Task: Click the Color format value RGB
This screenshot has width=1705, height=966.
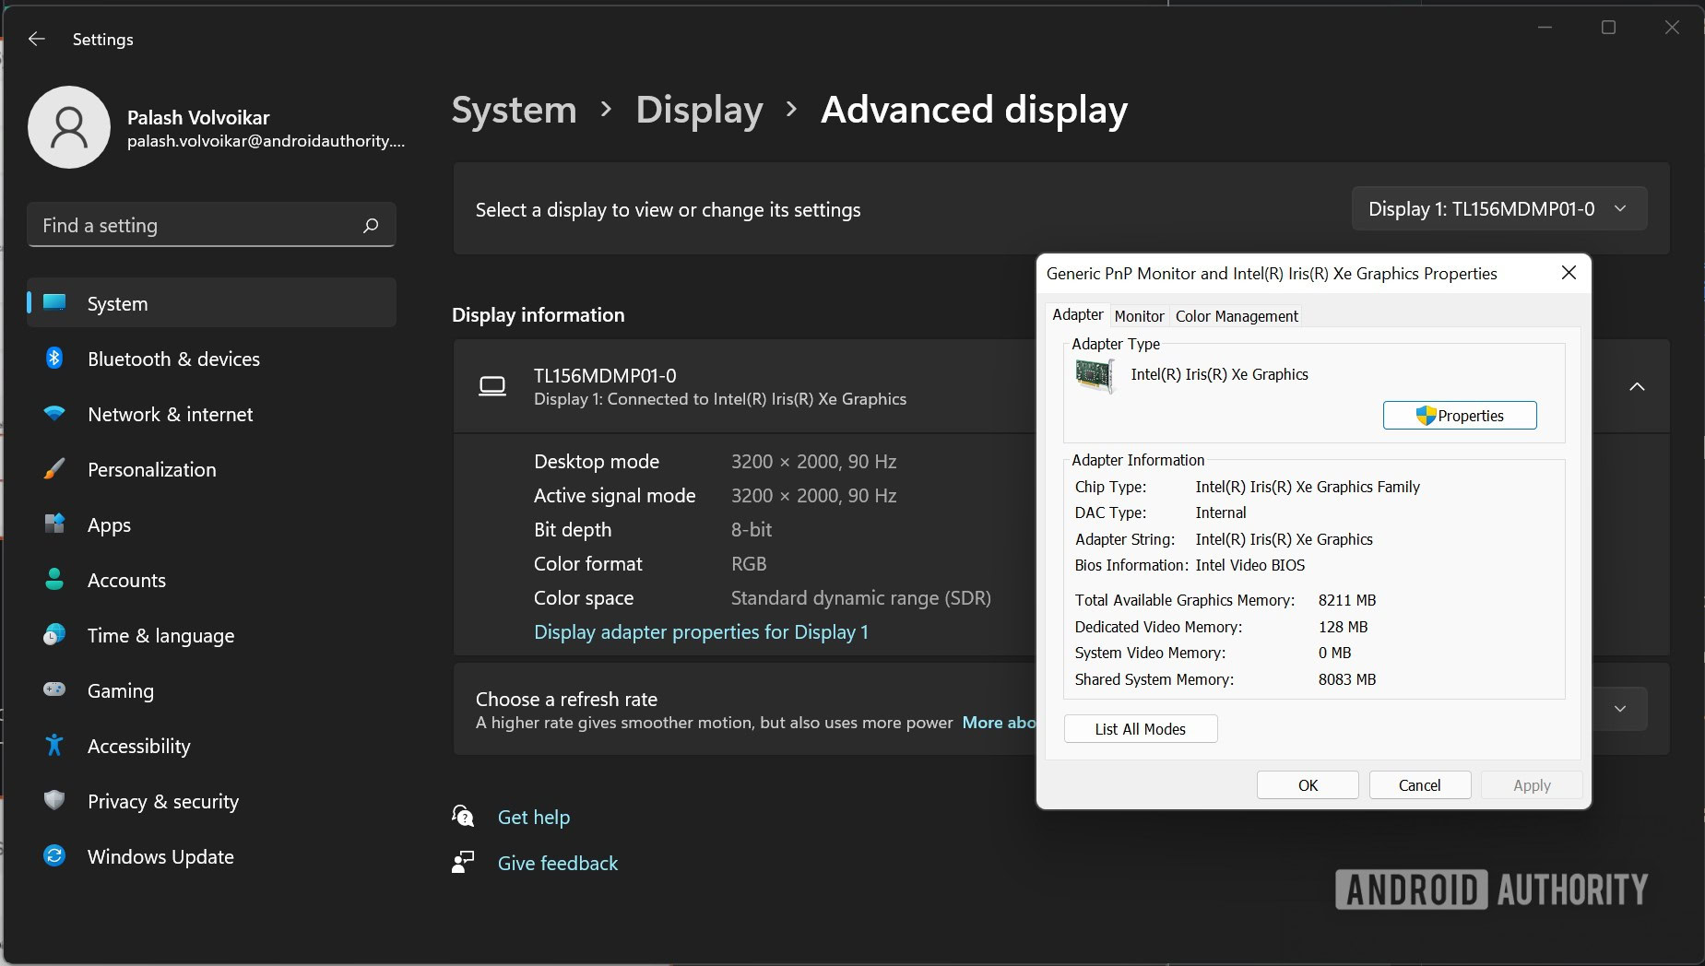Action: click(x=749, y=563)
